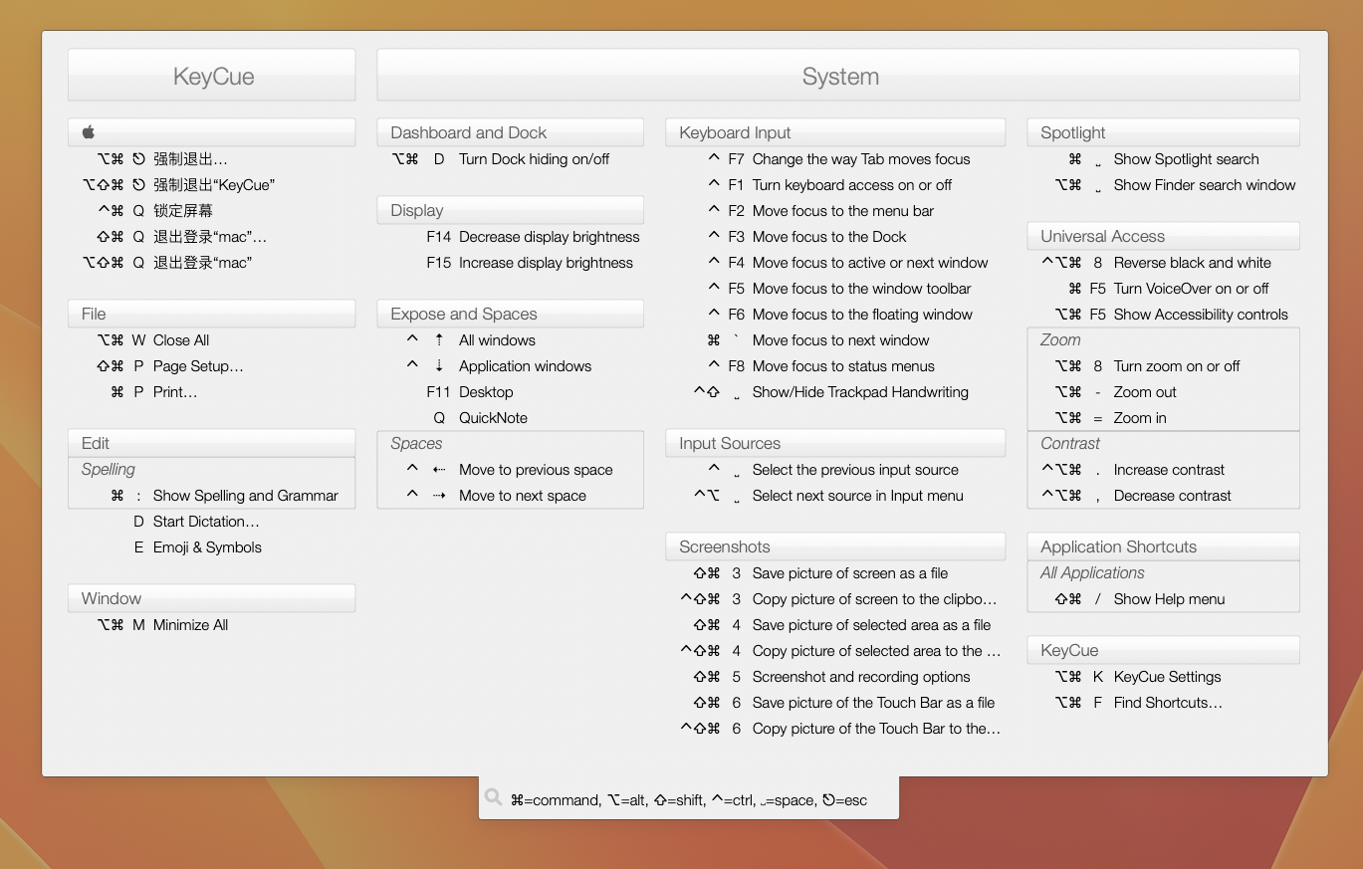The width and height of the screenshot is (1363, 869).
Task: Select Save picture of the Touch Bar as a file
Action: click(835, 703)
